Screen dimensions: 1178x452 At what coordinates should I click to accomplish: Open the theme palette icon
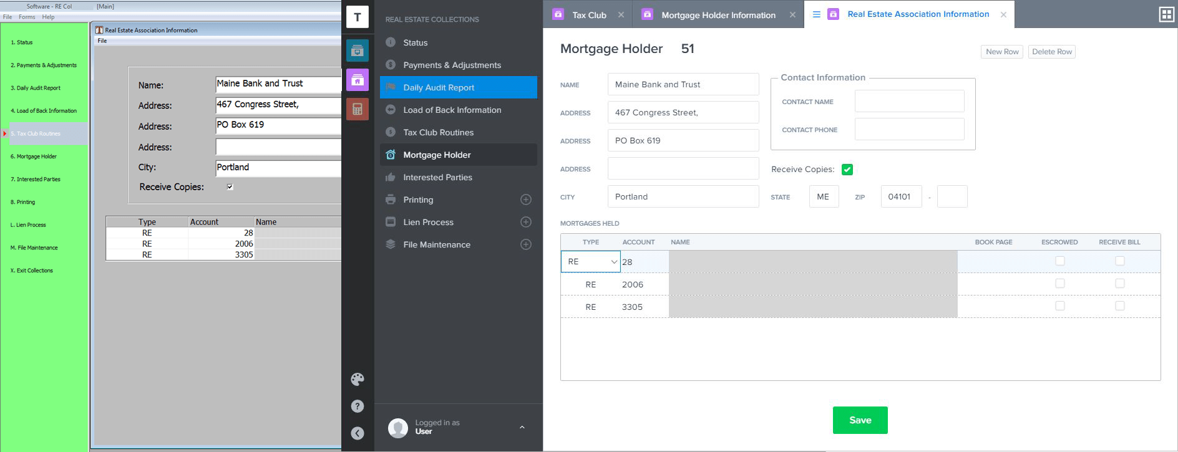coord(358,379)
